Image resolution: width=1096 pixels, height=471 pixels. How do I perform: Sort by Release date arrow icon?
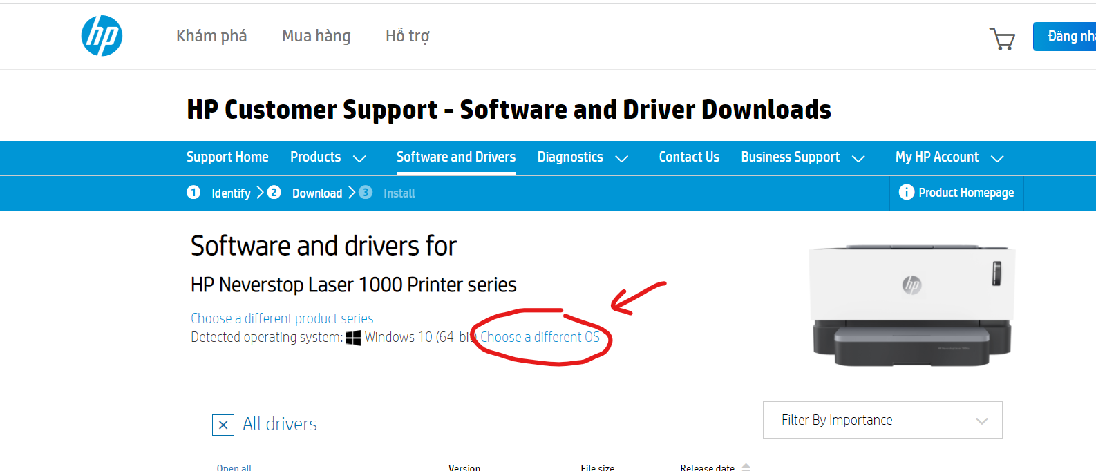746,467
